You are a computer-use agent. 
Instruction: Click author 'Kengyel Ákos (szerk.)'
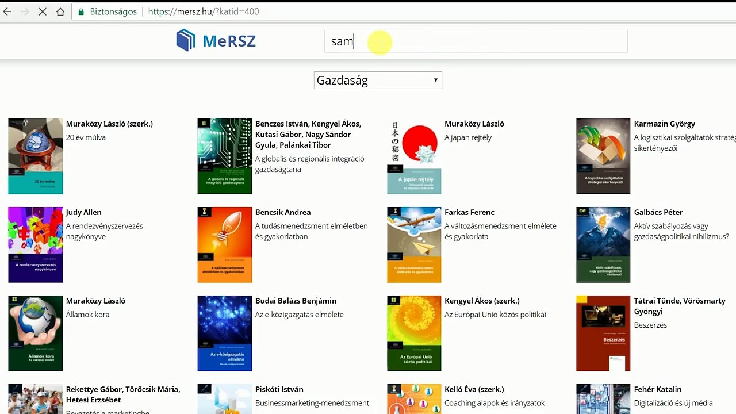(482, 301)
